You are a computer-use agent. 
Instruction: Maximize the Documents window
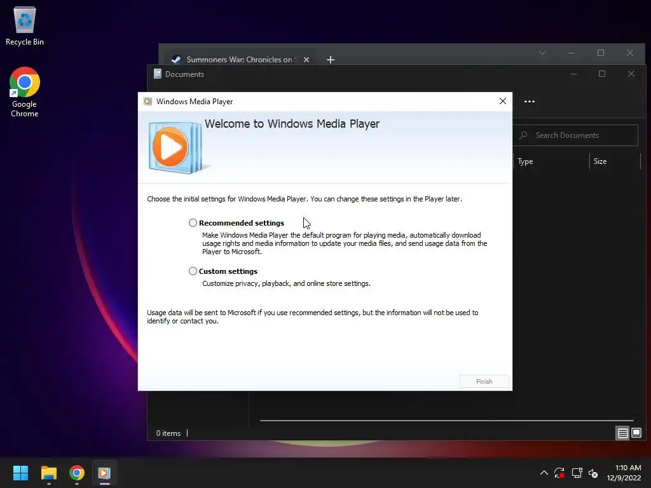pos(602,74)
